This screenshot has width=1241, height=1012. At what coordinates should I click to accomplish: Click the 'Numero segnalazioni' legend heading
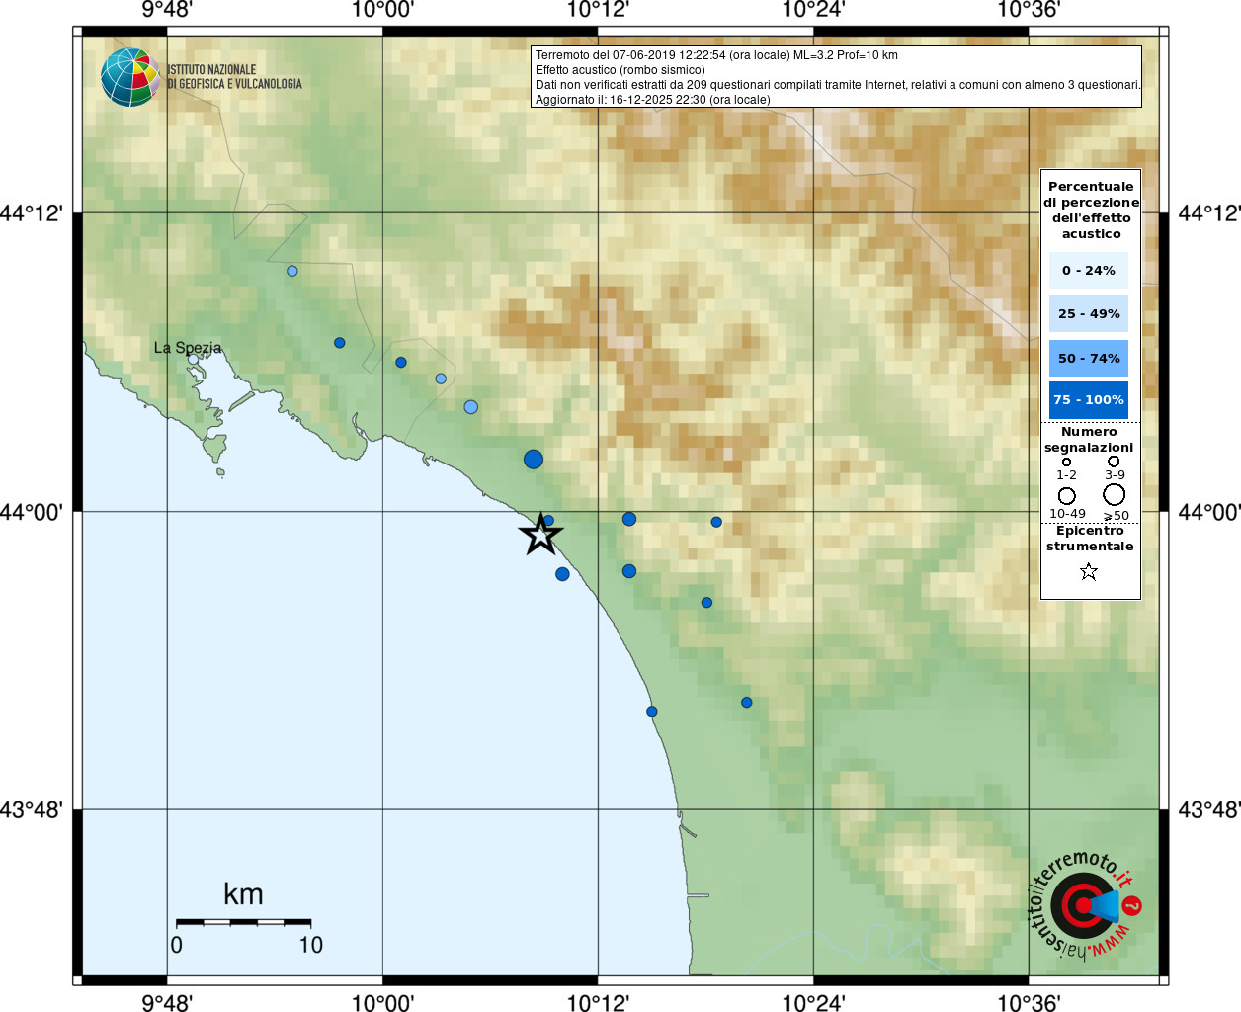(x=1089, y=439)
